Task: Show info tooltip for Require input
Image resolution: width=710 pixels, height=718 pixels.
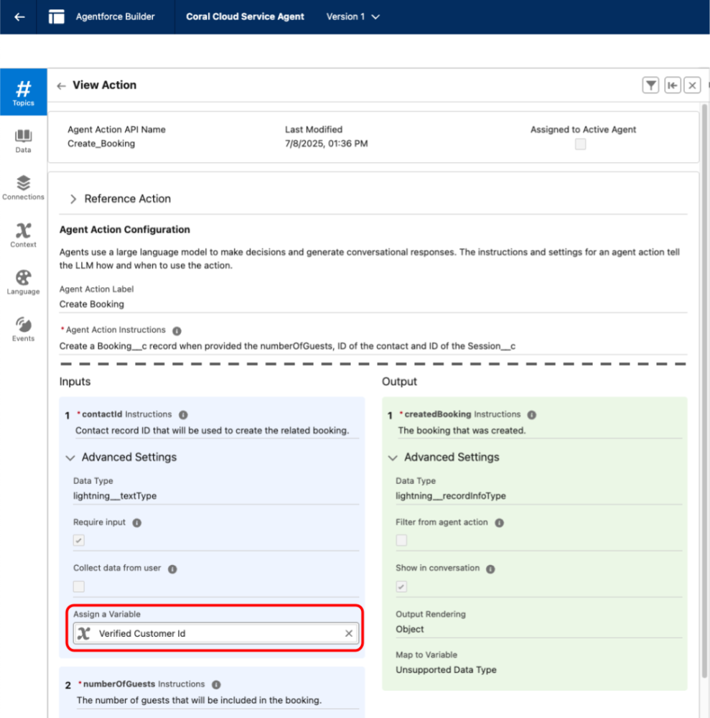Action: pyautogui.click(x=137, y=523)
